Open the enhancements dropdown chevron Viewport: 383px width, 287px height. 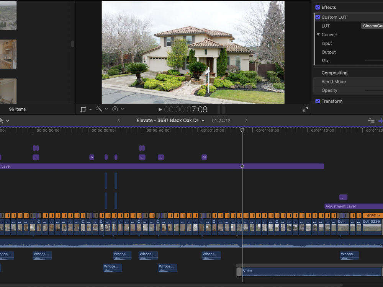(106, 109)
